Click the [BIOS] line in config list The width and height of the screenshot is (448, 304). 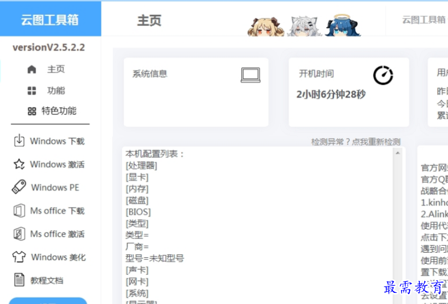pyautogui.click(x=138, y=212)
